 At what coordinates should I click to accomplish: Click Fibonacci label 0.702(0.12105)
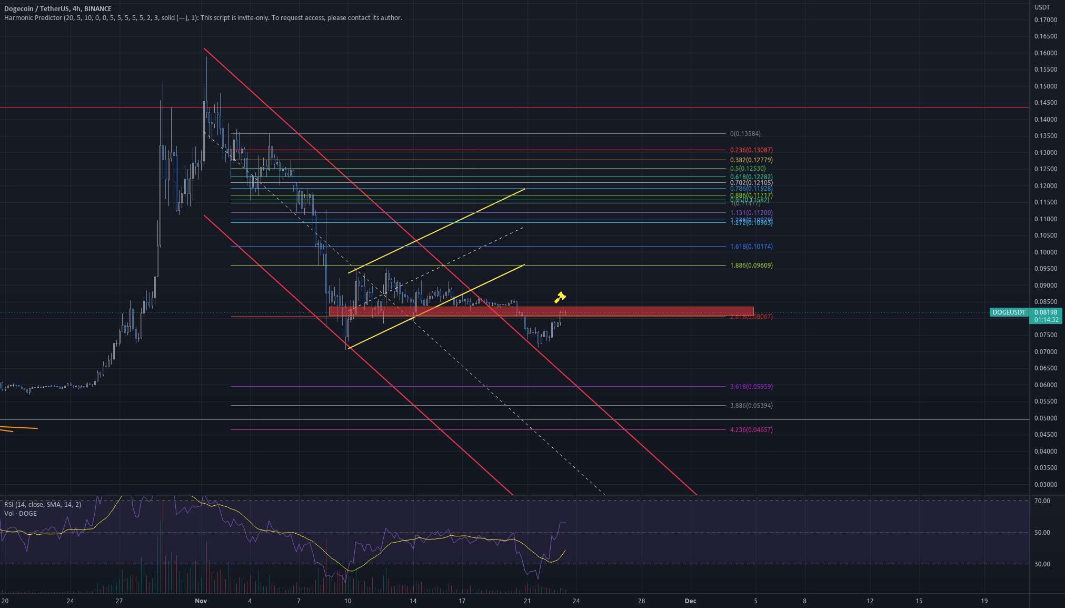pyautogui.click(x=751, y=183)
